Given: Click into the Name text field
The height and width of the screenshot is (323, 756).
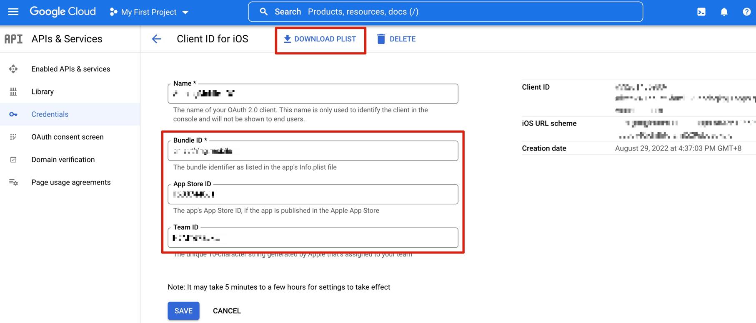Looking at the screenshot, I should 313,94.
